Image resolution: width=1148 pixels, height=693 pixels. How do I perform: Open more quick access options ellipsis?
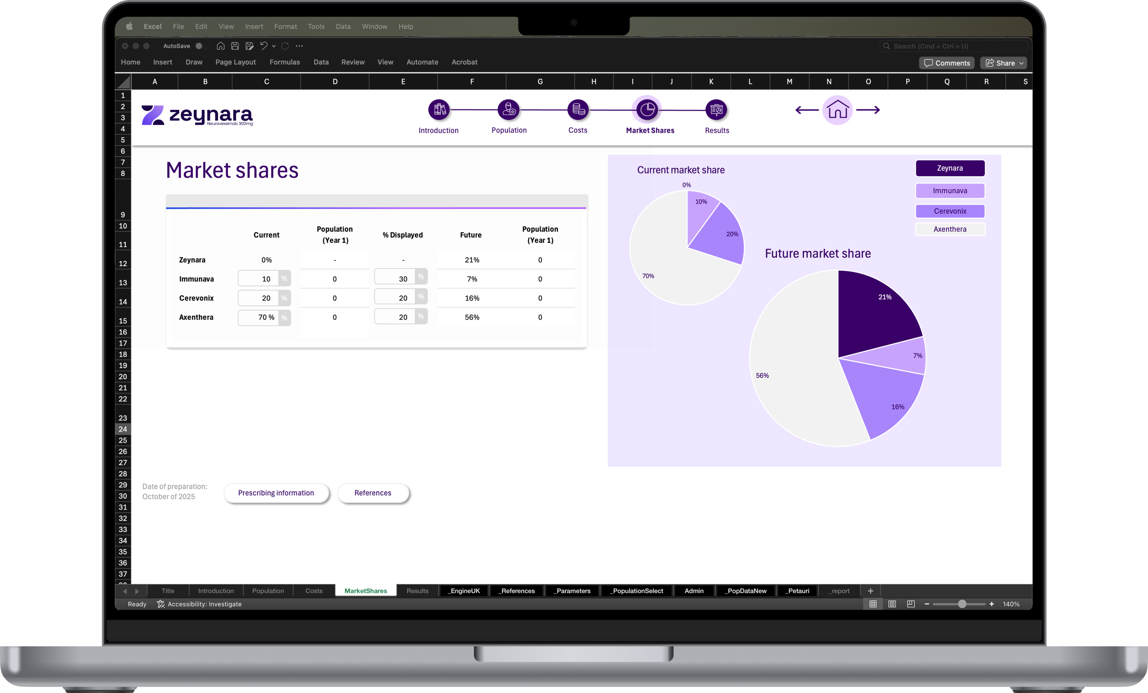tap(299, 46)
